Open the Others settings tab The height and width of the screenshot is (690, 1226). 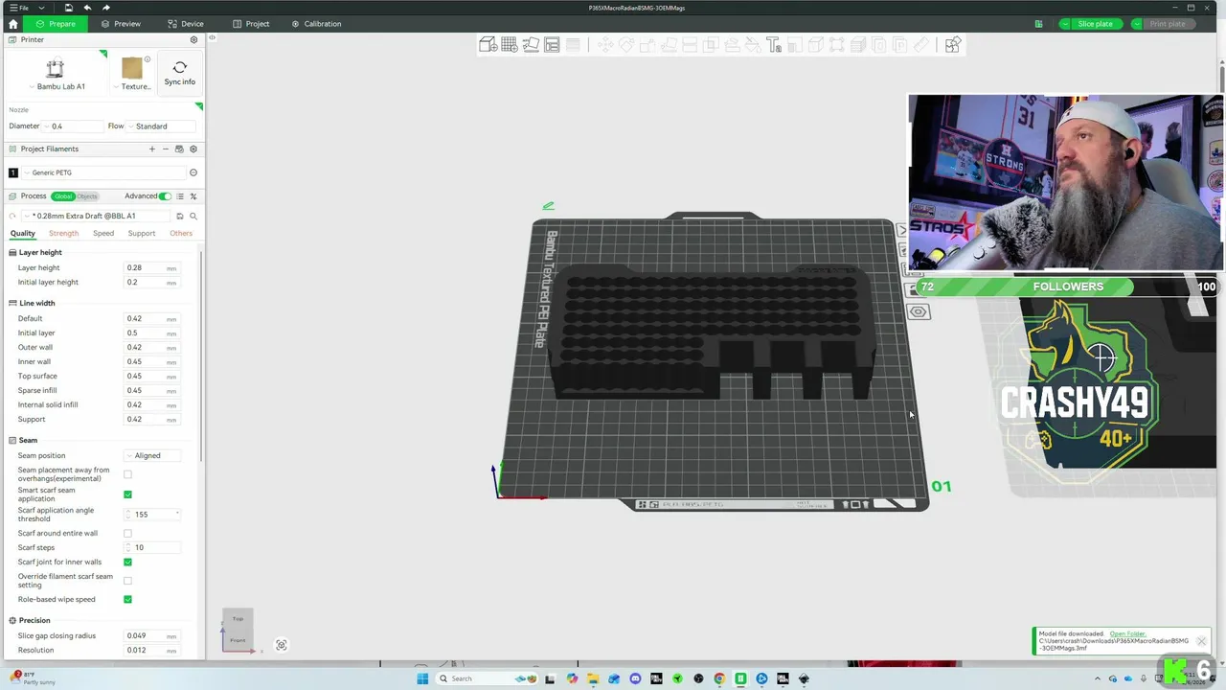[181, 233]
